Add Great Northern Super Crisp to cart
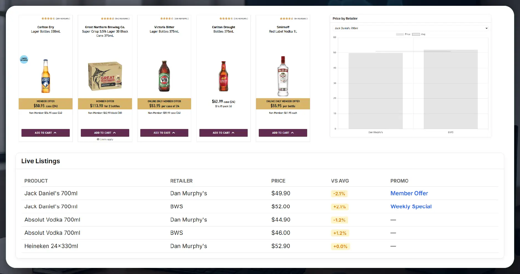The height and width of the screenshot is (274, 520). 105,133
